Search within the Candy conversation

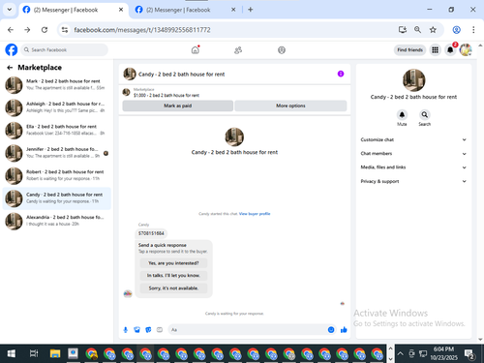coord(425,115)
